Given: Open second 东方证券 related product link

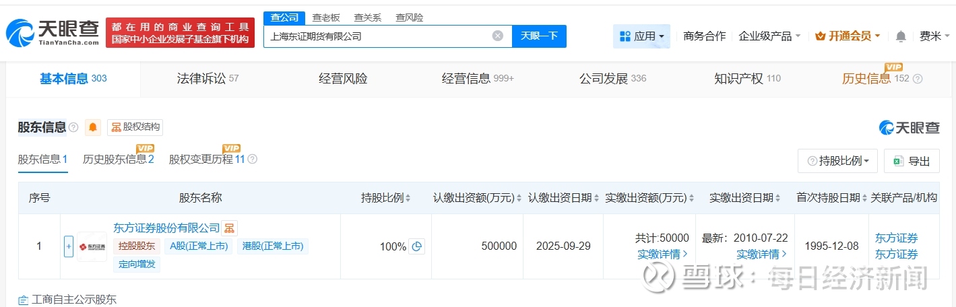Looking at the screenshot, I should (896, 254).
